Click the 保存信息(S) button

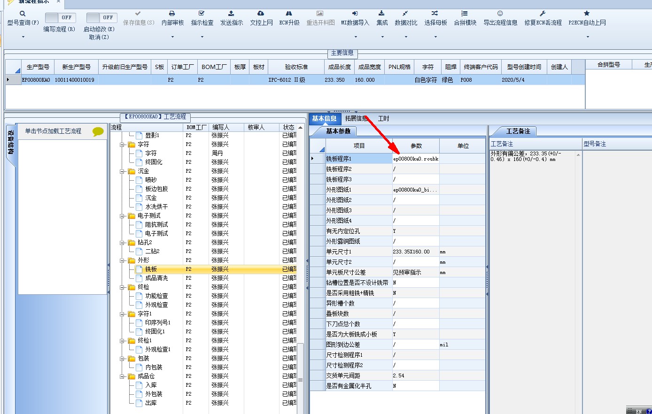138,18
